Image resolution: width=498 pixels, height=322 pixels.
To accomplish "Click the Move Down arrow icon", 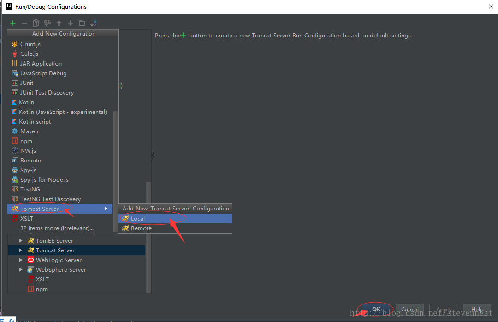I will pos(71,23).
